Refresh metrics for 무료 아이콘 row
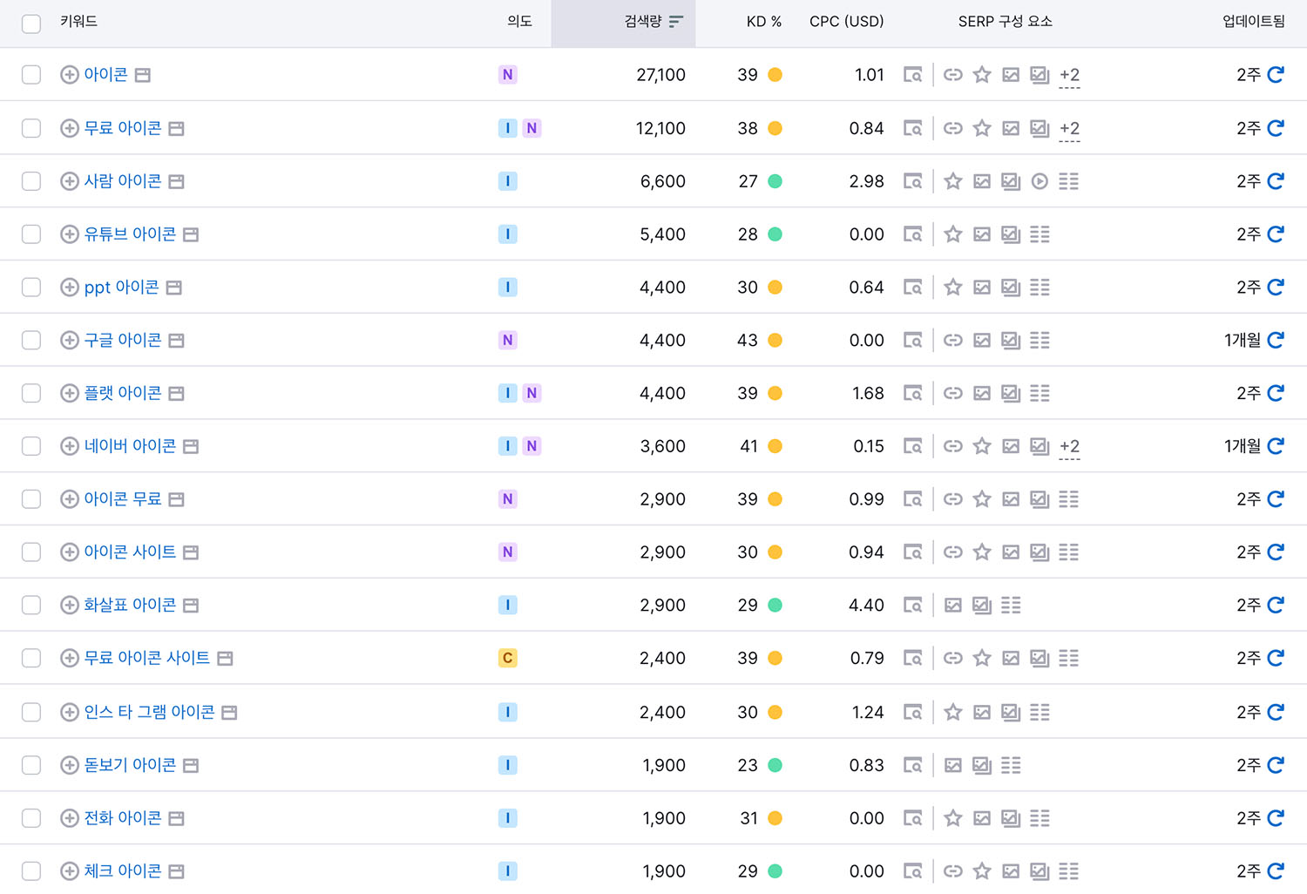The height and width of the screenshot is (894, 1307). 1276,128
